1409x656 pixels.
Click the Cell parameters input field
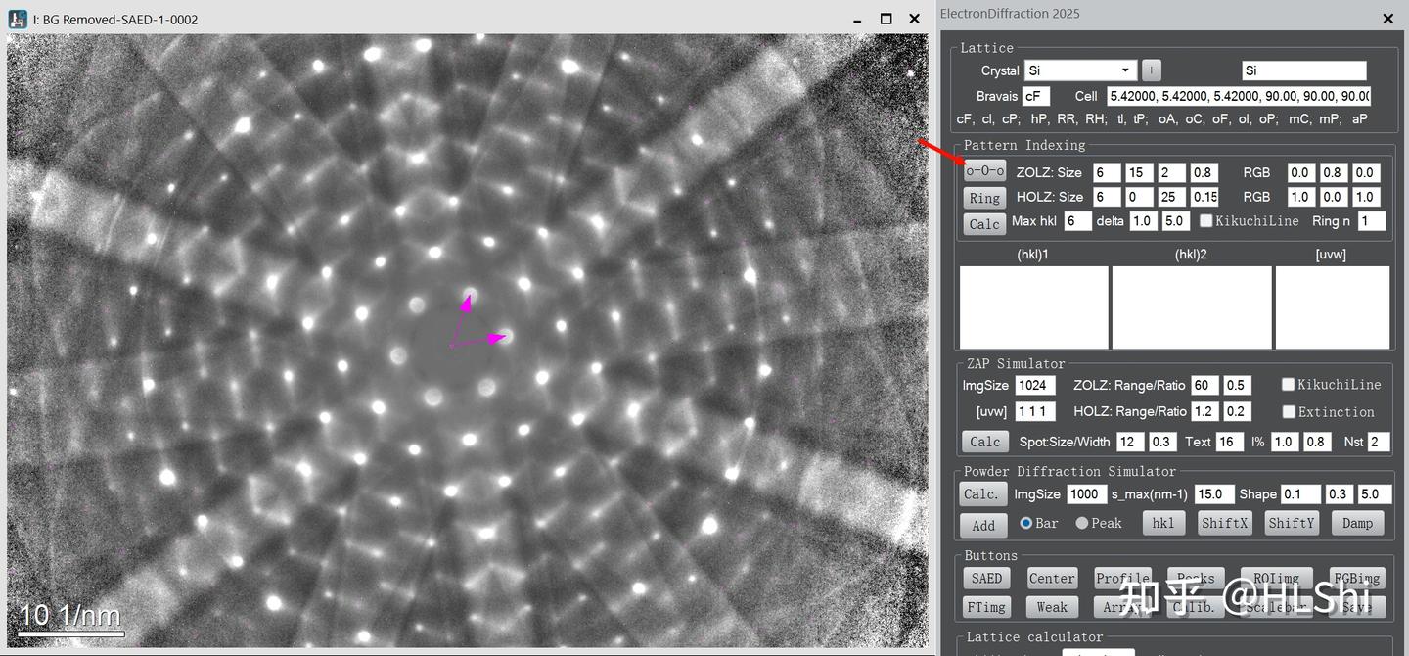click(1239, 96)
